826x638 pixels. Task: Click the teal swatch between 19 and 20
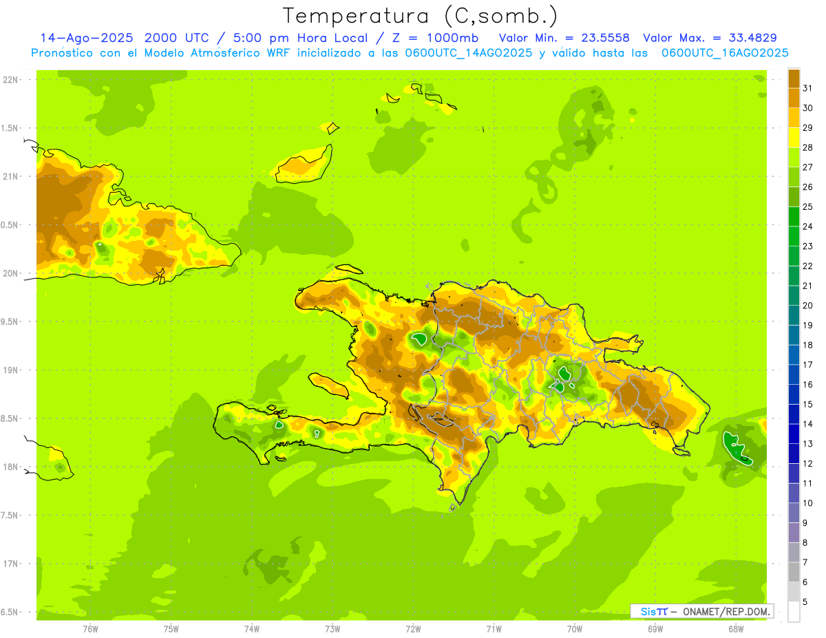(x=794, y=315)
